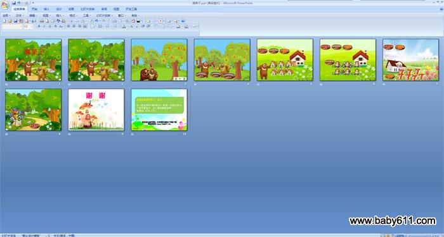Image resolution: width=444 pixels, height=237 pixels.
Task: Click the New blank presentation toolbar icon
Action: tap(4, 21)
